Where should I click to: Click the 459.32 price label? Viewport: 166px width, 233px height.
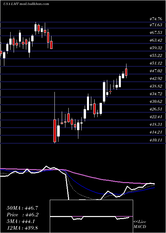tap(156, 48)
